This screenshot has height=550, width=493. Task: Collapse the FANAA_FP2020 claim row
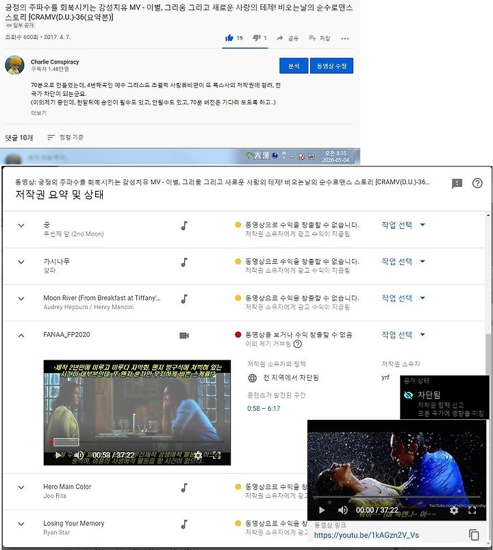click(x=21, y=336)
